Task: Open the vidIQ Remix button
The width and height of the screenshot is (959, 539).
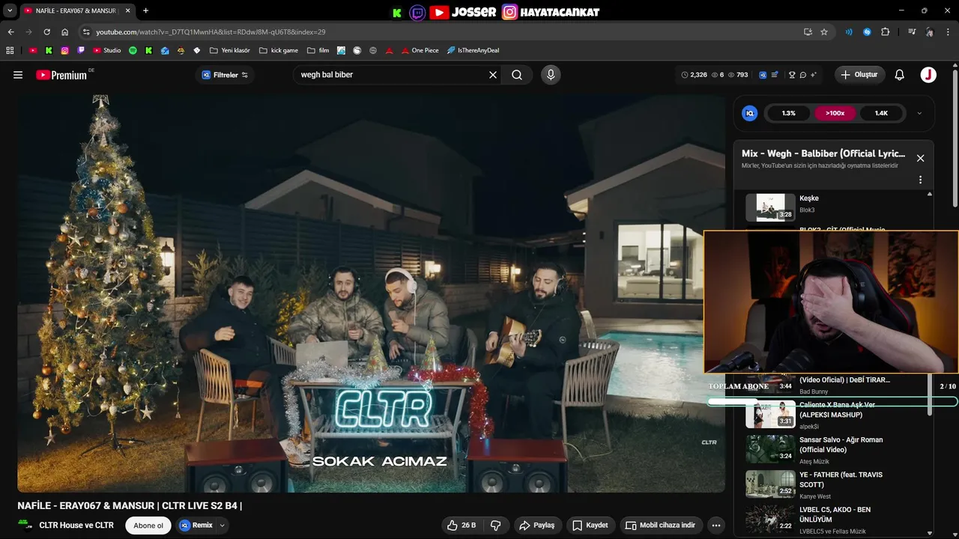Action: 196,526
